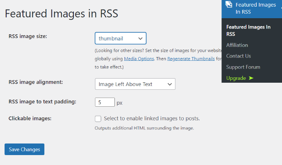Click the 'Featured Images in RSS' page heading
282x165 pixels.
pos(61,14)
